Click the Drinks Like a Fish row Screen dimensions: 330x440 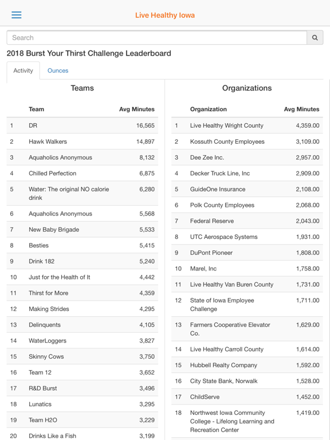click(82, 435)
